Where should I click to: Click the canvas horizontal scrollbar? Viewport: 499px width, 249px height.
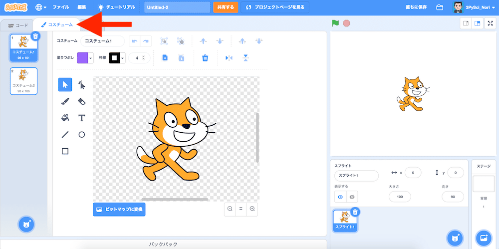(175, 199)
